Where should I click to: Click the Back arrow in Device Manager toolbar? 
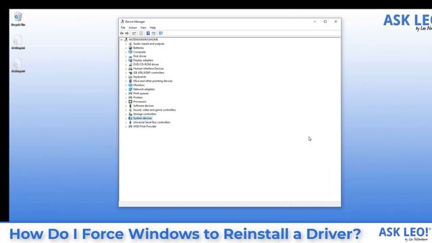coord(122,33)
